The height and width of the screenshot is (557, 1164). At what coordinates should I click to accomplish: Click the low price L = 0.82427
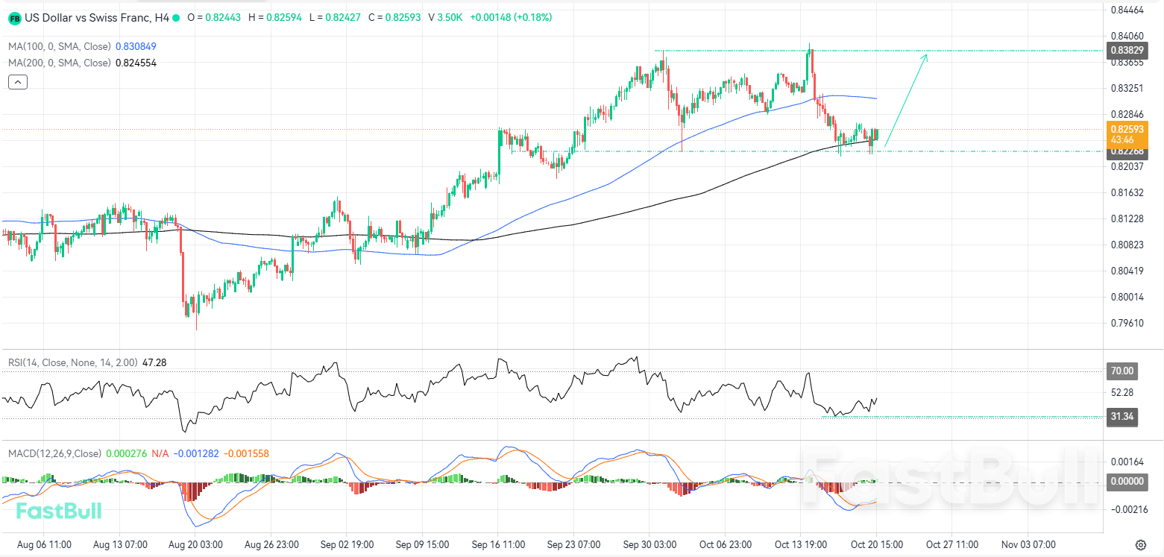point(335,17)
